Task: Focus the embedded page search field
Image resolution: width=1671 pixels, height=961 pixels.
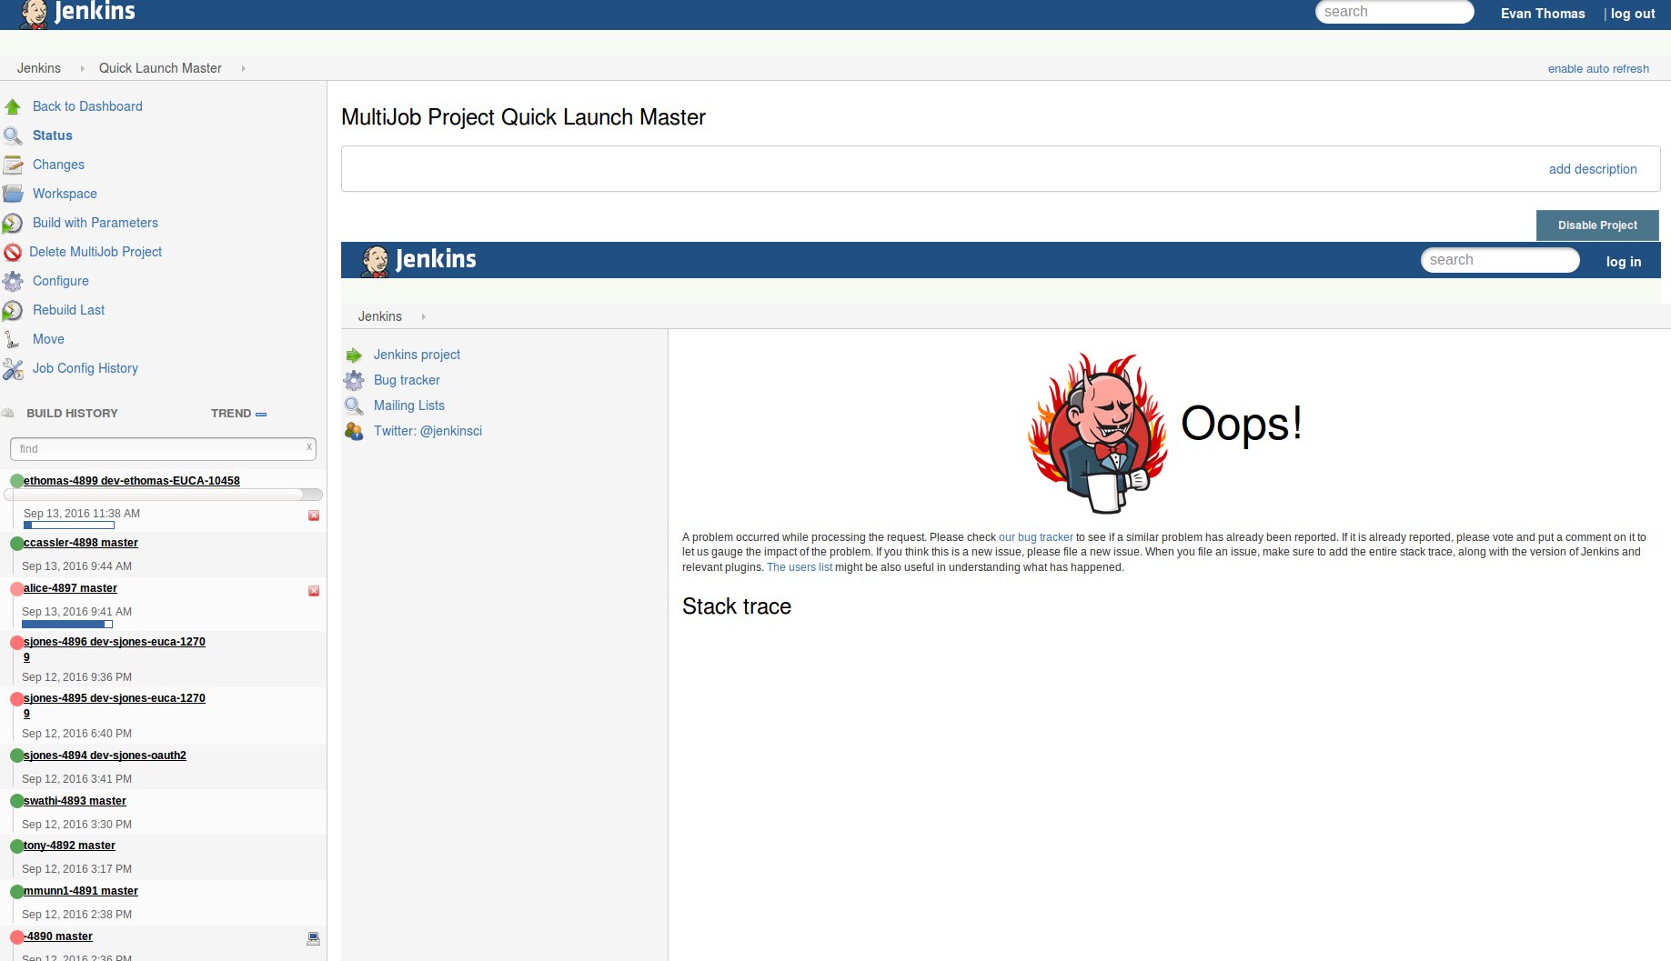Action: tap(1500, 260)
